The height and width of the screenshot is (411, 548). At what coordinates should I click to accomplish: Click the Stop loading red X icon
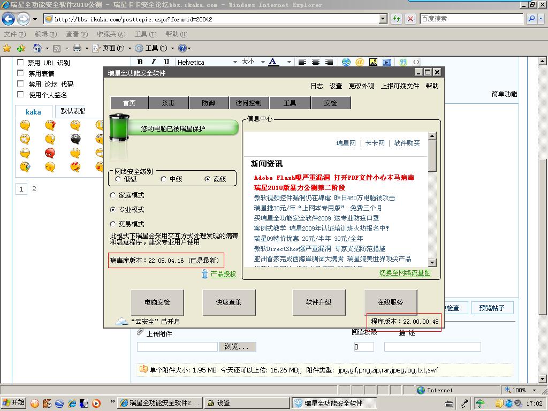pos(410,19)
